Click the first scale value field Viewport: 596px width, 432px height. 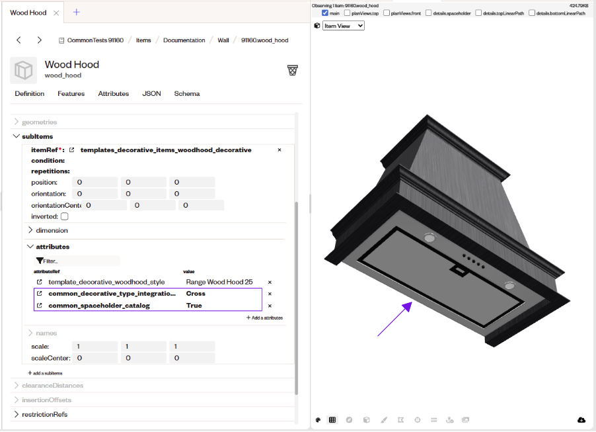(95, 347)
